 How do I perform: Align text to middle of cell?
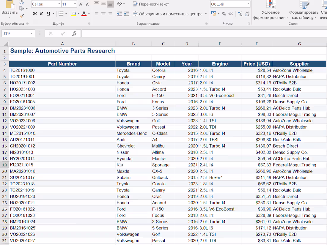103,4
